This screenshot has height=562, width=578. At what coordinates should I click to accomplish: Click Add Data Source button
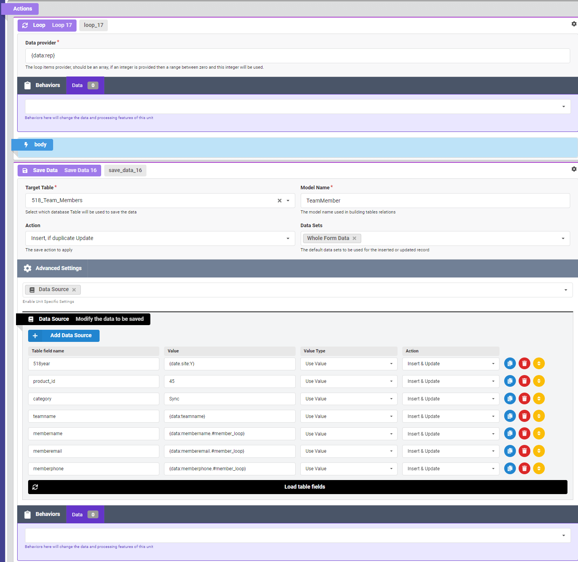click(x=64, y=336)
